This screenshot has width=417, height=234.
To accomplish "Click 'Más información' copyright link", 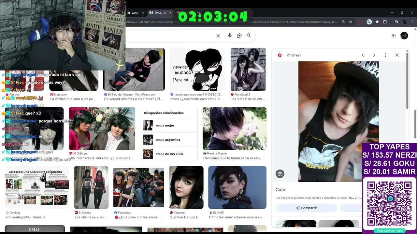I will tap(355, 198).
